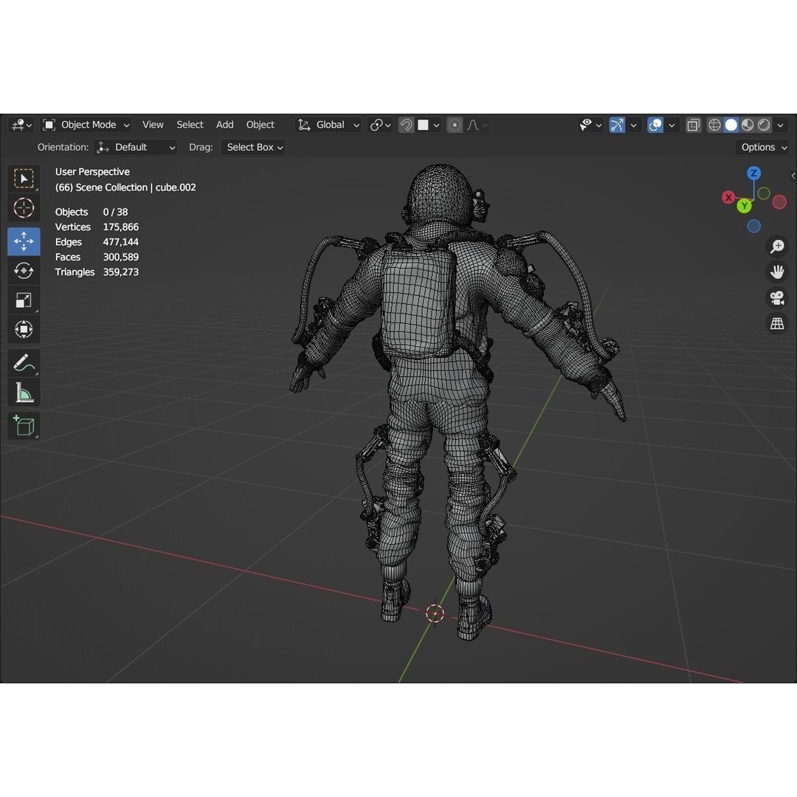This screenshot has width=797, height=797.
Task: Toggle proportional editing
Action: (455, 125)
